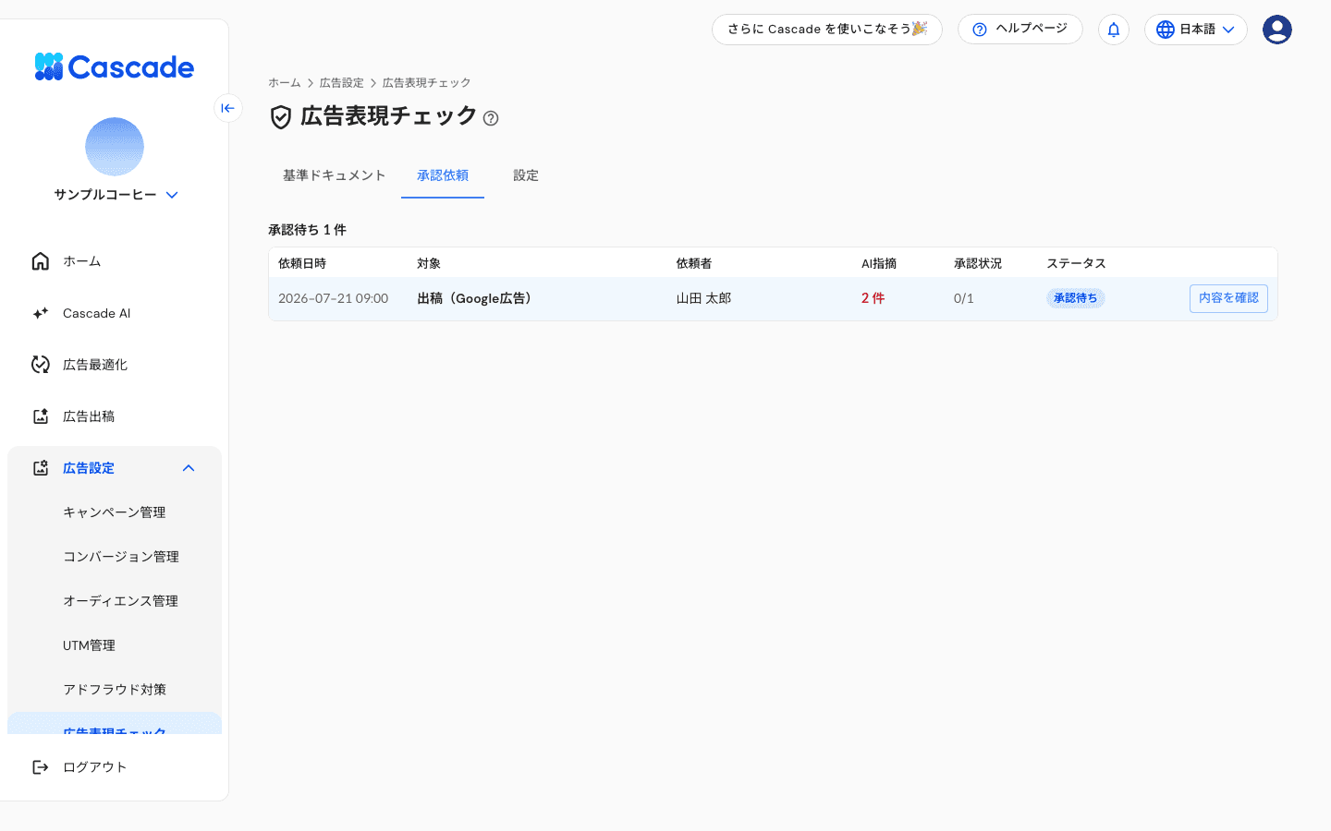The width and height of the screenshot is (1331, 831).
Task: Select the 承認依頼 tab
Action: point(443,175)
